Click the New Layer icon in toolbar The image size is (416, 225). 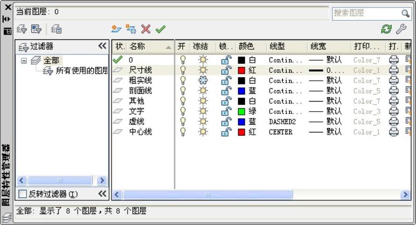tap(116, 29)
